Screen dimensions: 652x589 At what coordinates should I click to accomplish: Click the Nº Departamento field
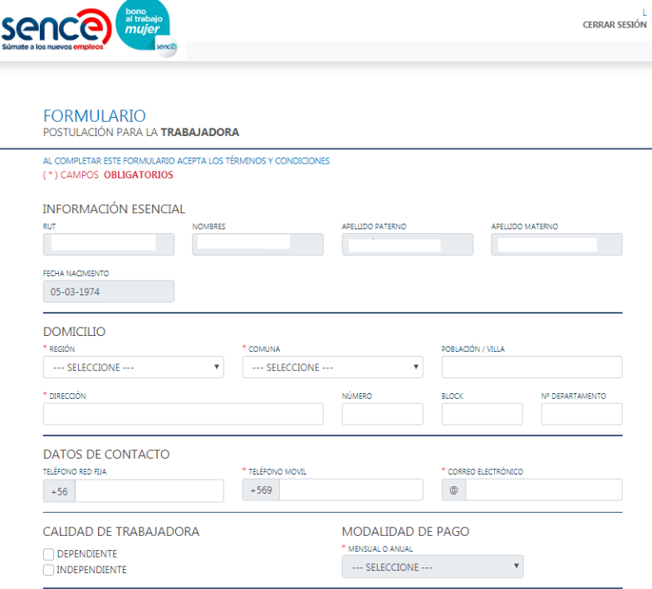[x=581, y=414]
